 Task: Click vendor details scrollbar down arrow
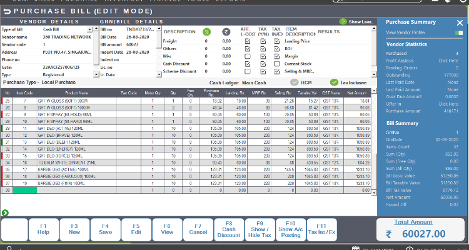tap(96, 75)
